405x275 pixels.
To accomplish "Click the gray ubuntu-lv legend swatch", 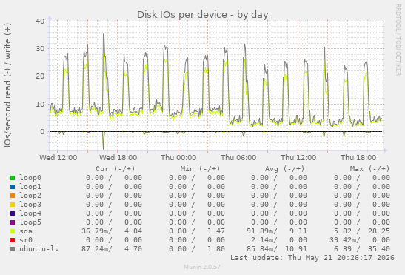I will [x=13, y=249].
